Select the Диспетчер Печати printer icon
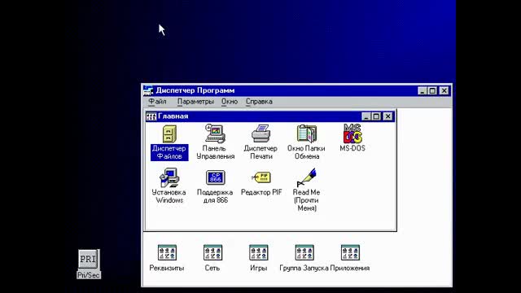Viewport: 521px width, 293px height. [260, 133]
